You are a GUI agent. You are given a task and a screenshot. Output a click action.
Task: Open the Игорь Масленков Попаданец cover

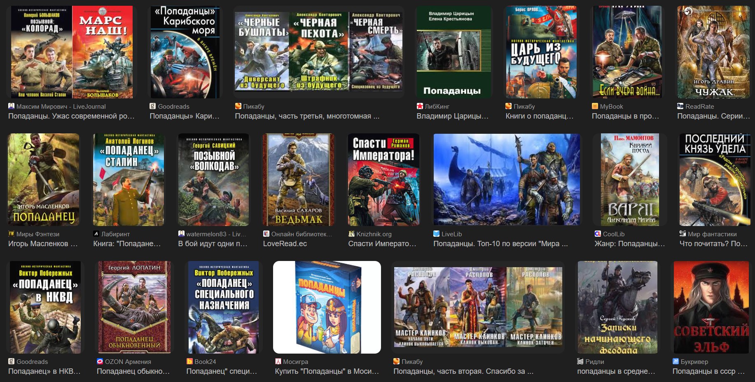point(44,179)
